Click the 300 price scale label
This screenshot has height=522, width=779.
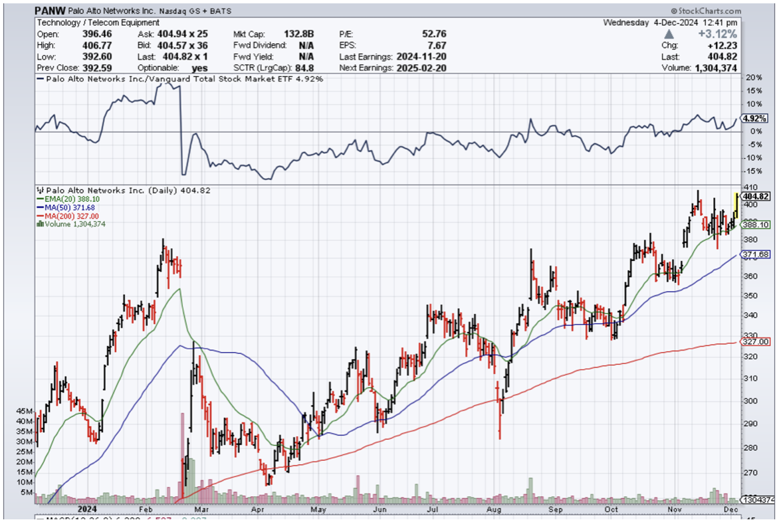click(750, 401)
